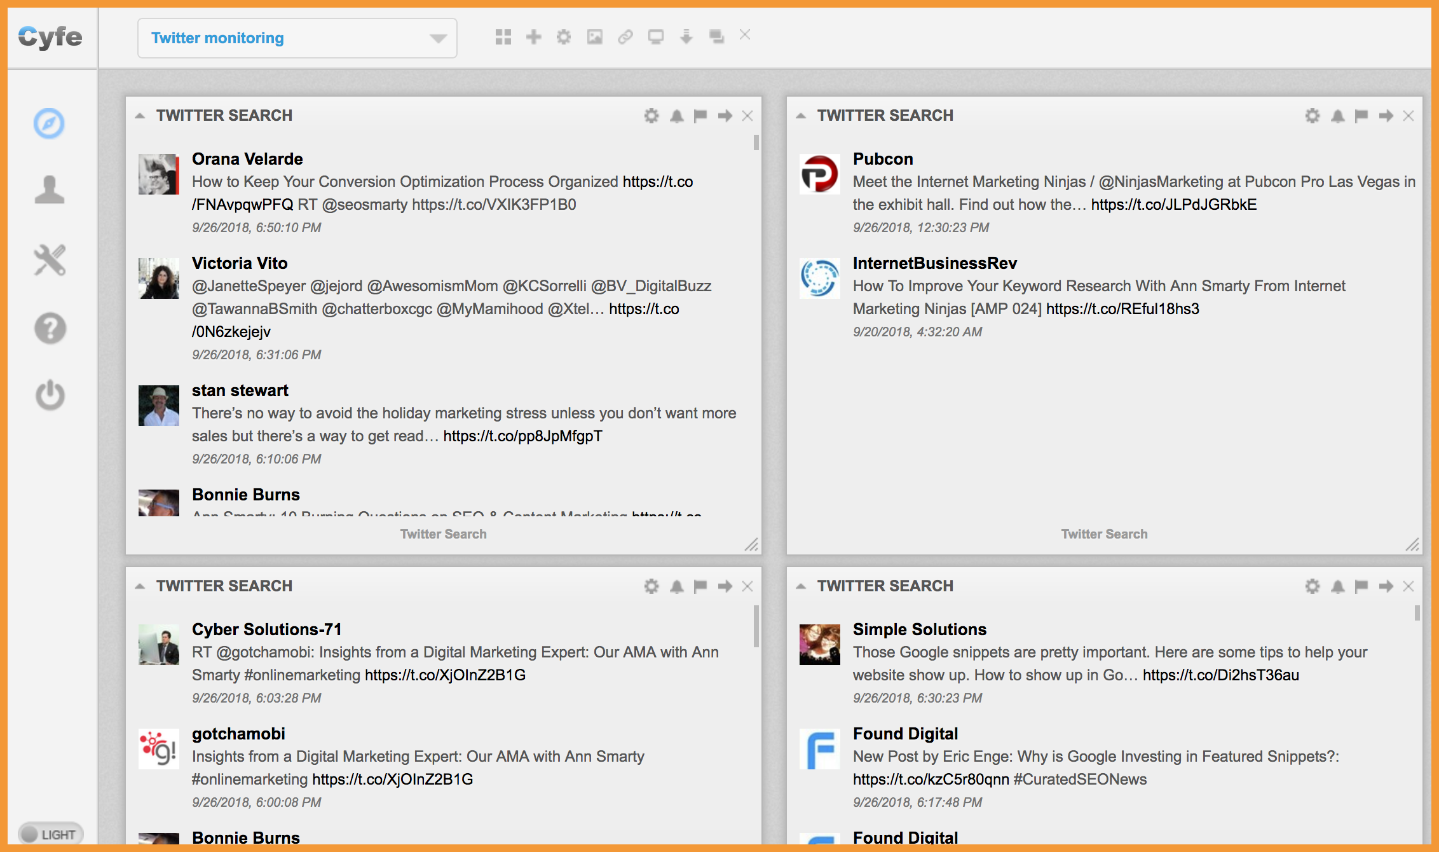Add a new widget with the plus icon
Viewport: 1439px width, 852px height.
tap(534, 36)
